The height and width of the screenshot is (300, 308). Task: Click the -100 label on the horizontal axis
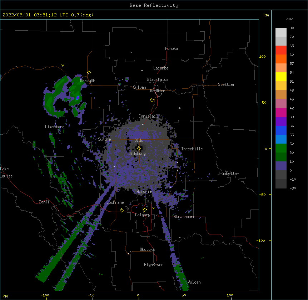pos(45,295)
